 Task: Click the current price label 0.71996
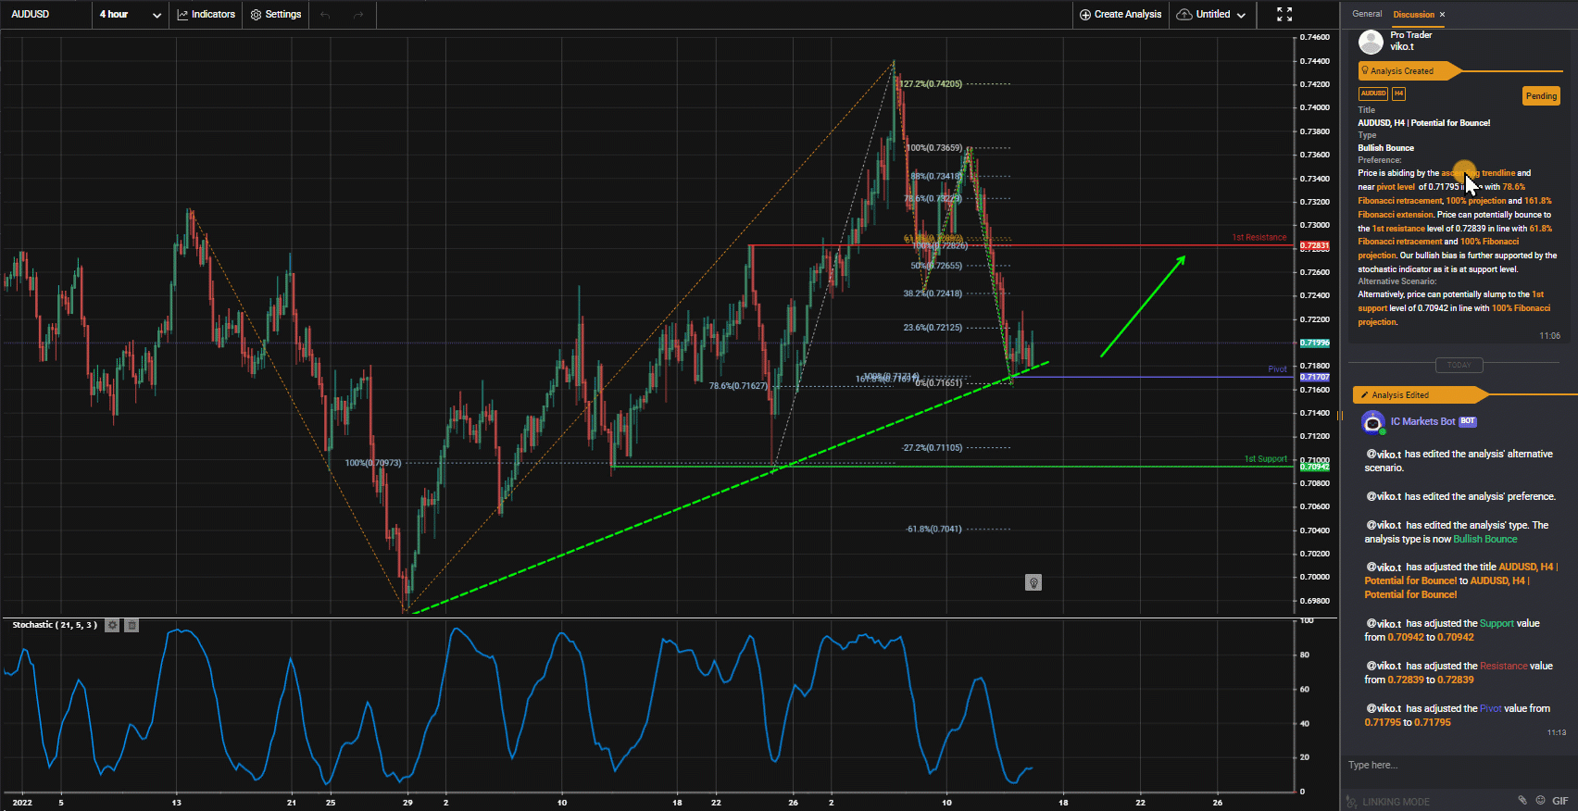pyautogui.click(x=1314, y=343)
